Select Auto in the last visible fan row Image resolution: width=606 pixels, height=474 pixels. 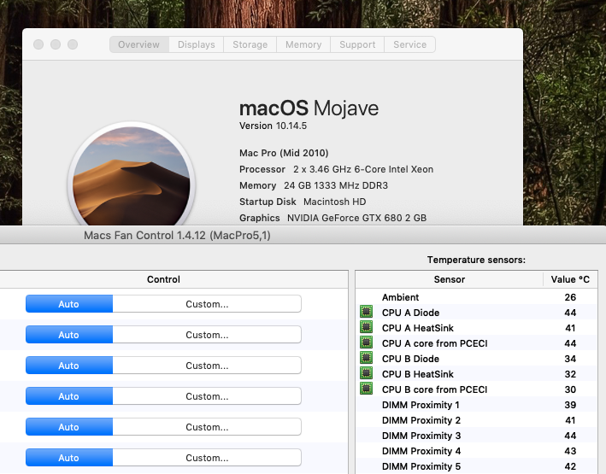tap(69, 458)
